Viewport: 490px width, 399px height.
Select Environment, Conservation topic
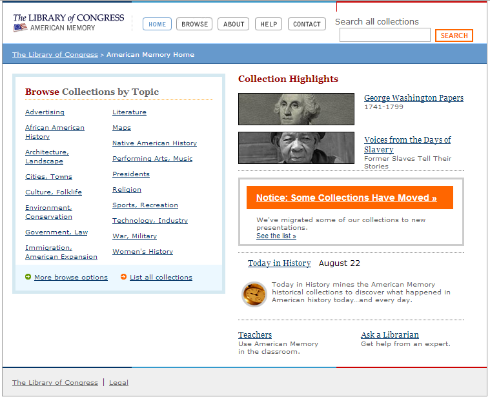click(48, 212)
